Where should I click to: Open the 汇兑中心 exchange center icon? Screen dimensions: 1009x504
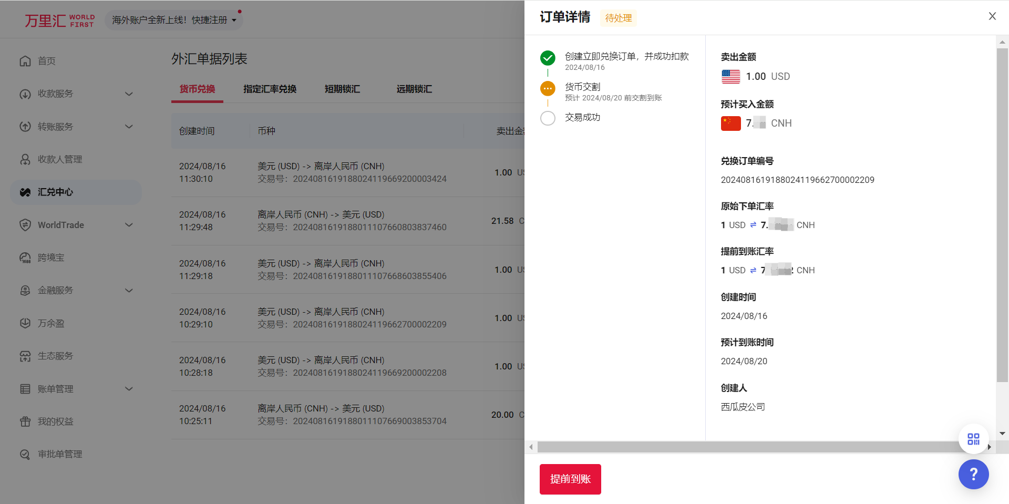click(x=25, y=192)
